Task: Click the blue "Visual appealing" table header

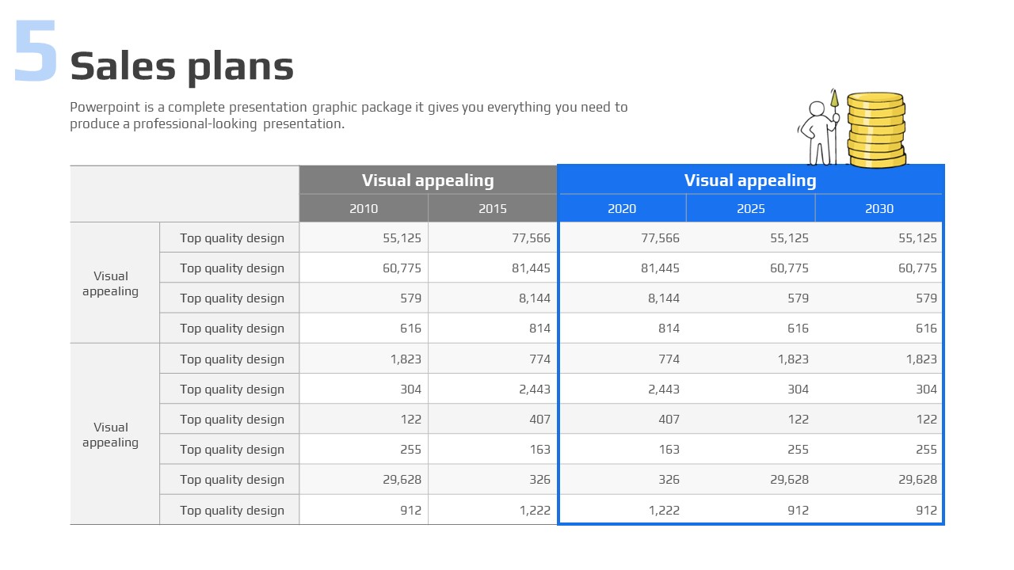Action: [x=750, y=180]
